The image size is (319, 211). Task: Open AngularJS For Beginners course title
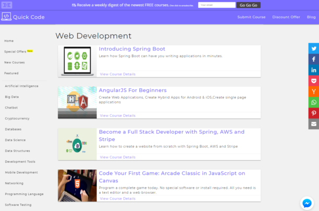[x=132, y=90]
